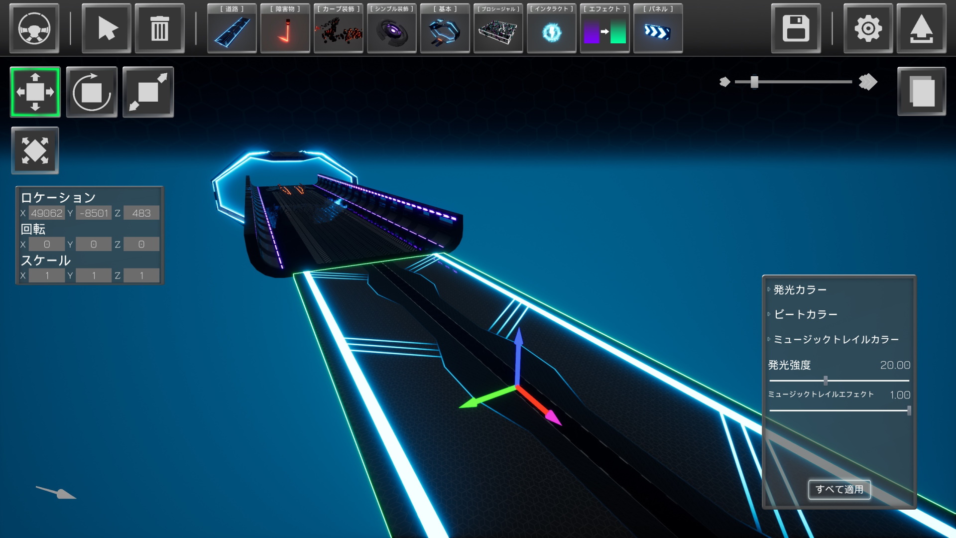This screenshot has width=956, height=538.
Task: Click the floppy disk save icon
Action: click(796, 28)
